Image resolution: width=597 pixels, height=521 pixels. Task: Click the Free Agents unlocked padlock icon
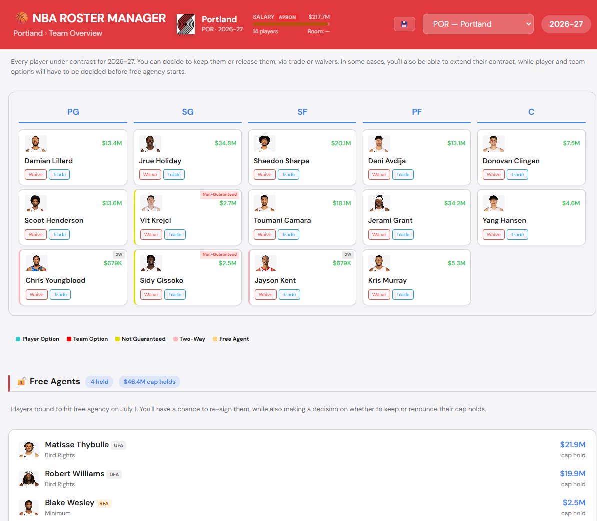pyautogui.click(x=22, y=381)
